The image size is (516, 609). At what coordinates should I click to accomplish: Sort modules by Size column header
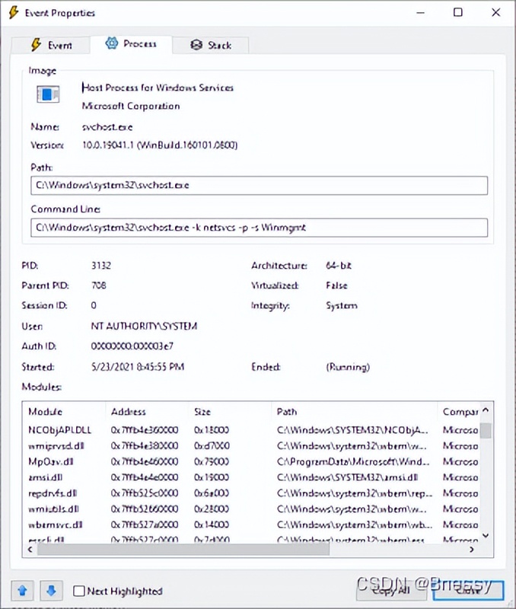coord(229,412)
